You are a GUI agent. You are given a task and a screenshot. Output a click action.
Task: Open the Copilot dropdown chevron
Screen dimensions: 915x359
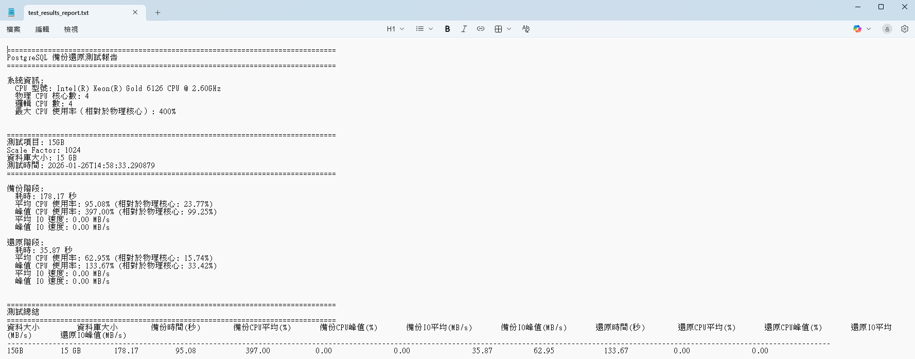[869, 29]
